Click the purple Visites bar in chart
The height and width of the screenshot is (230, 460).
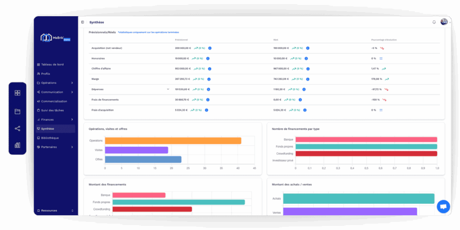pyautogui.click(x=136, y=150)
